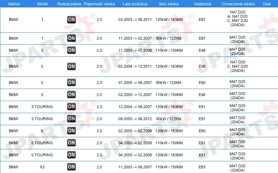Click BMW in the X3 row
278x173 pixels.
pos(14,167)
